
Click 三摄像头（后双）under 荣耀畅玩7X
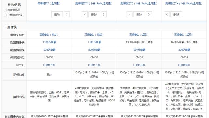coord(184,35)
